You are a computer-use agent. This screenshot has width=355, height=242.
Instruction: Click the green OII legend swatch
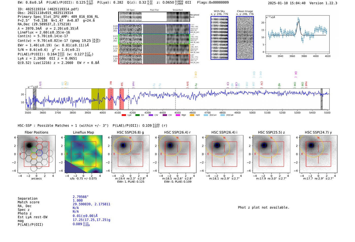137,115
